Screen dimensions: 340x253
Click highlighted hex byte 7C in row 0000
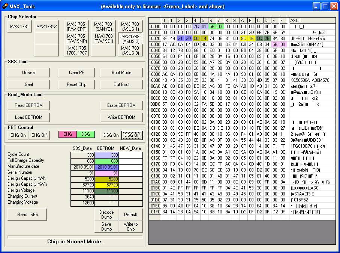pos(196,27)
